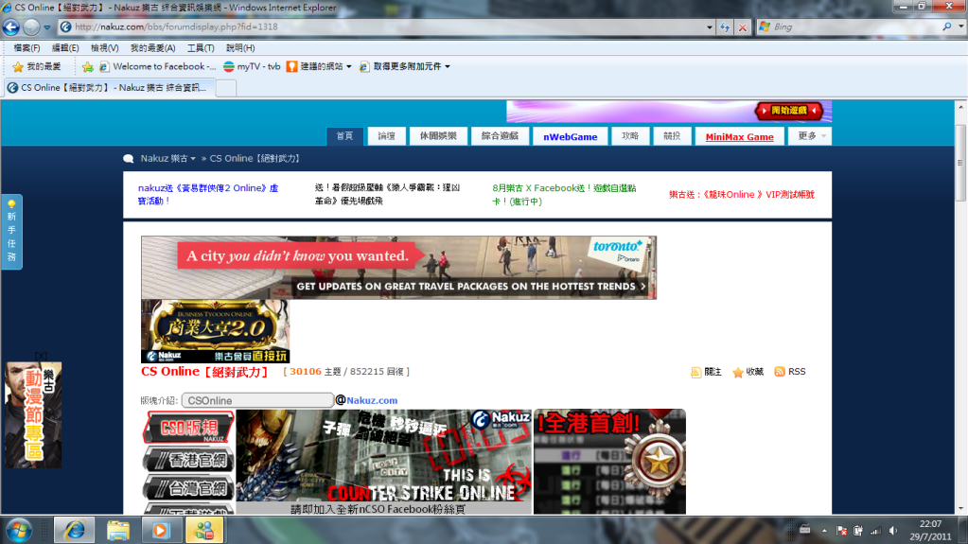This screenshot has width=968, height=544.
Task: Click the search magnifier icon
Action: coord(947,27)
